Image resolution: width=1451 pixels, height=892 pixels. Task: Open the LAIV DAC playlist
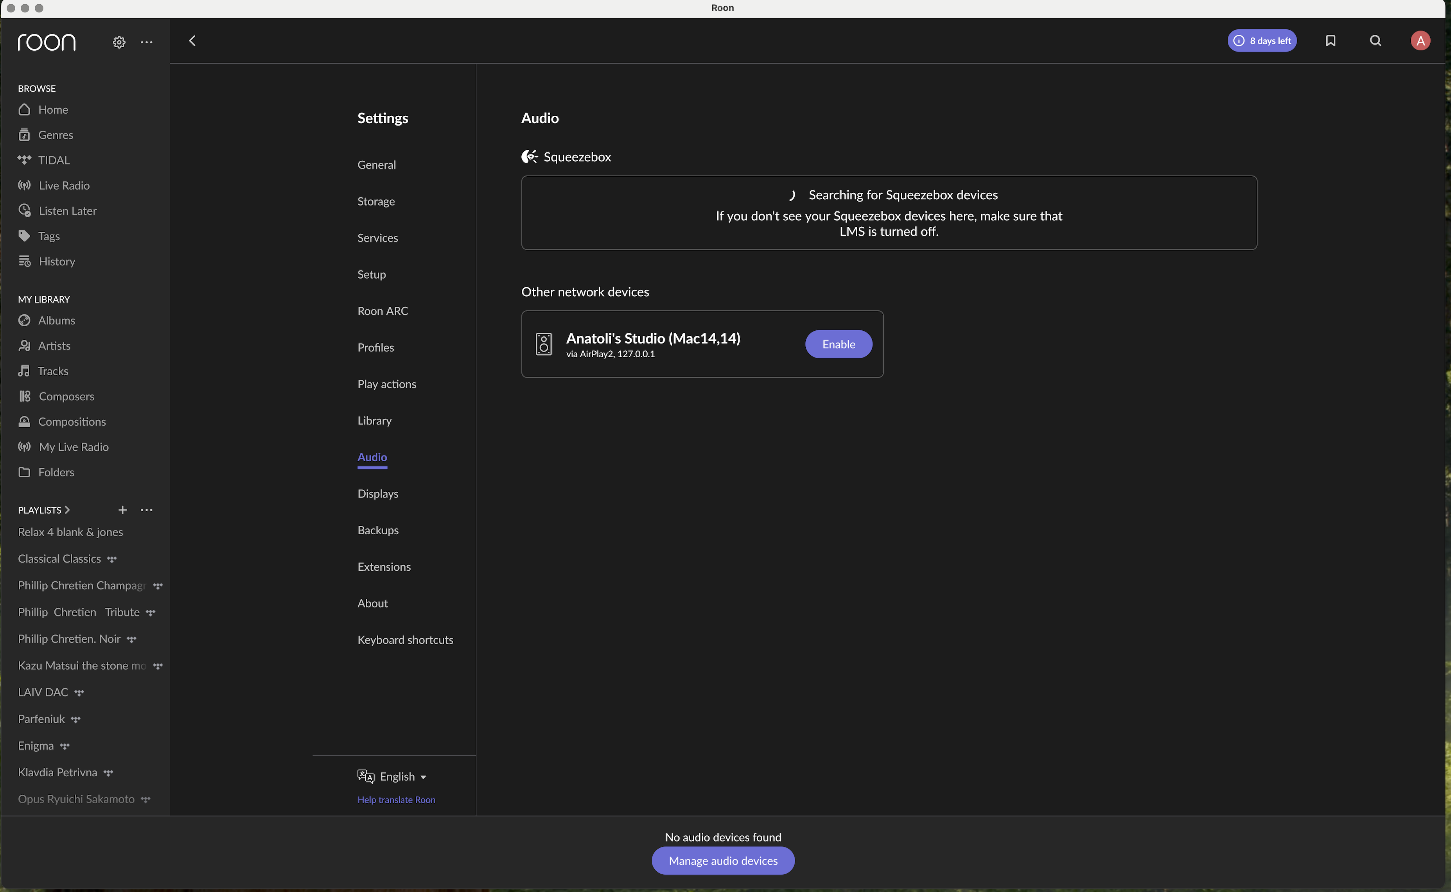[x=43, y=692]
